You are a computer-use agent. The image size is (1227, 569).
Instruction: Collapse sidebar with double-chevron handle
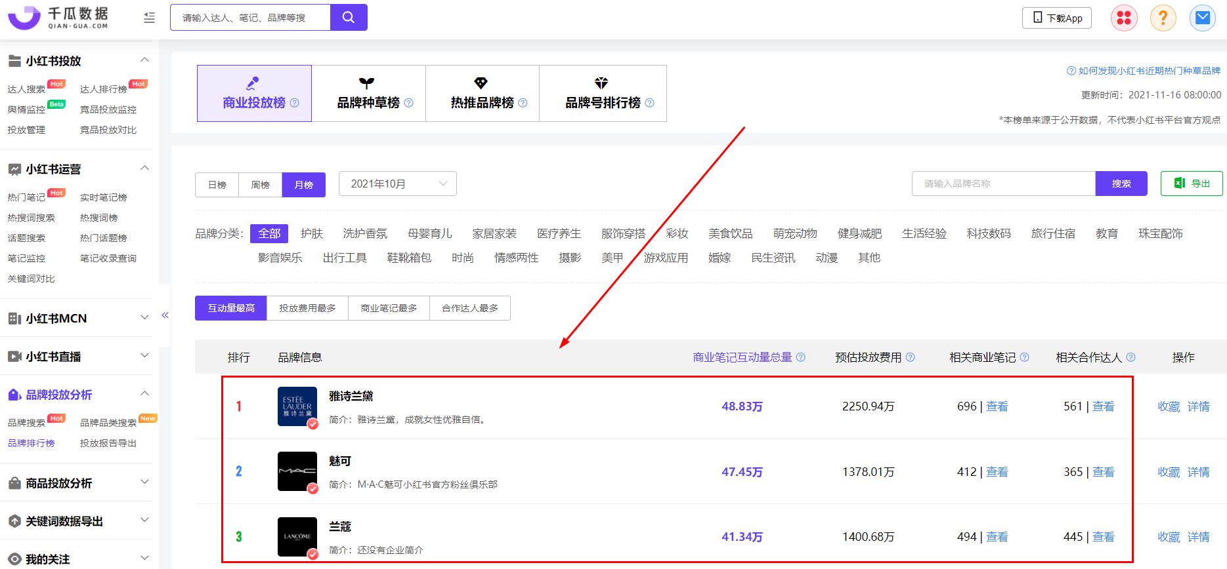[x=165, y=315]
